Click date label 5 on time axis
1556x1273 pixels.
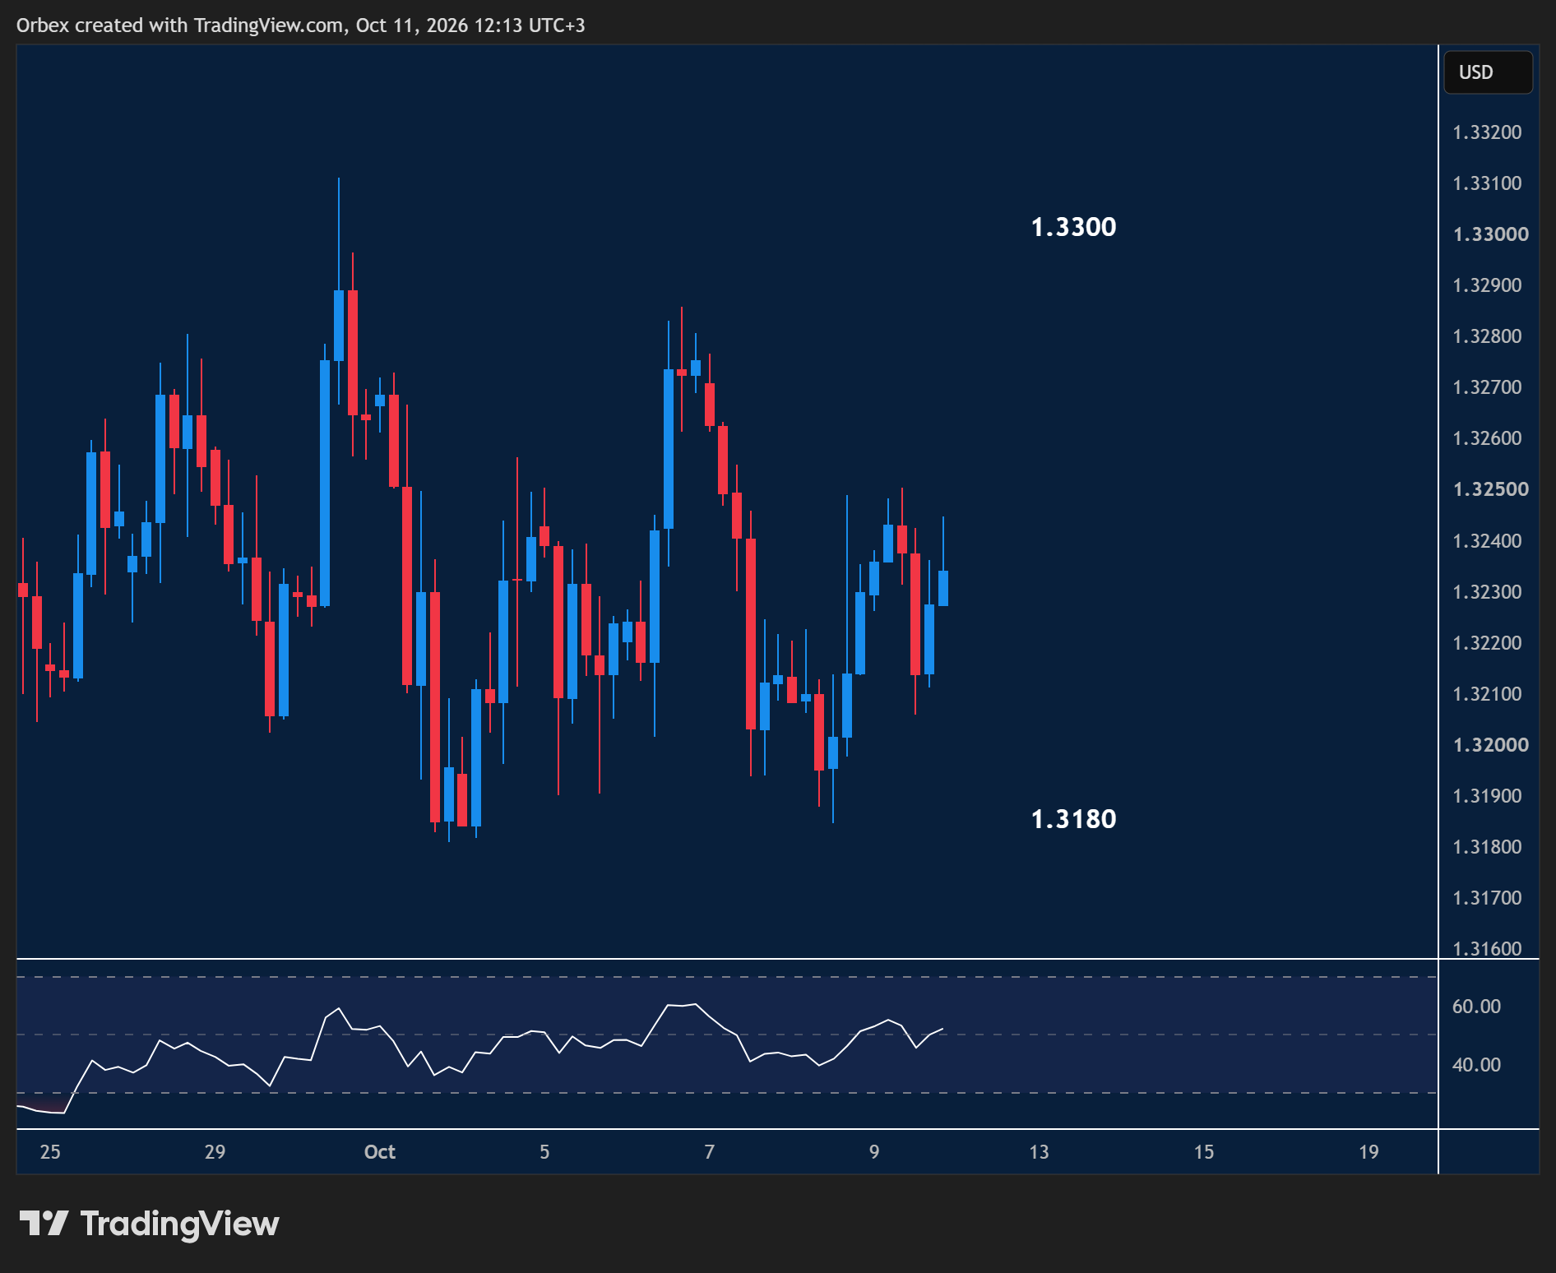tap(544, 1152)
